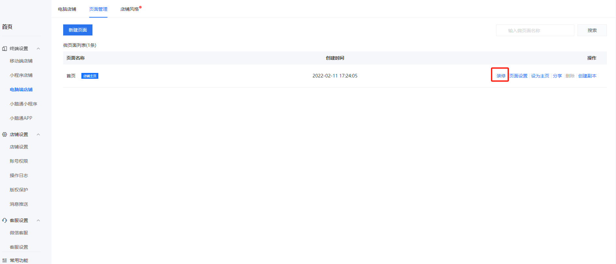Image resolution: width=616 pixels, height=264 pixels.
Task: Click the 分享 link for 首页
Action: pos(557,76)
